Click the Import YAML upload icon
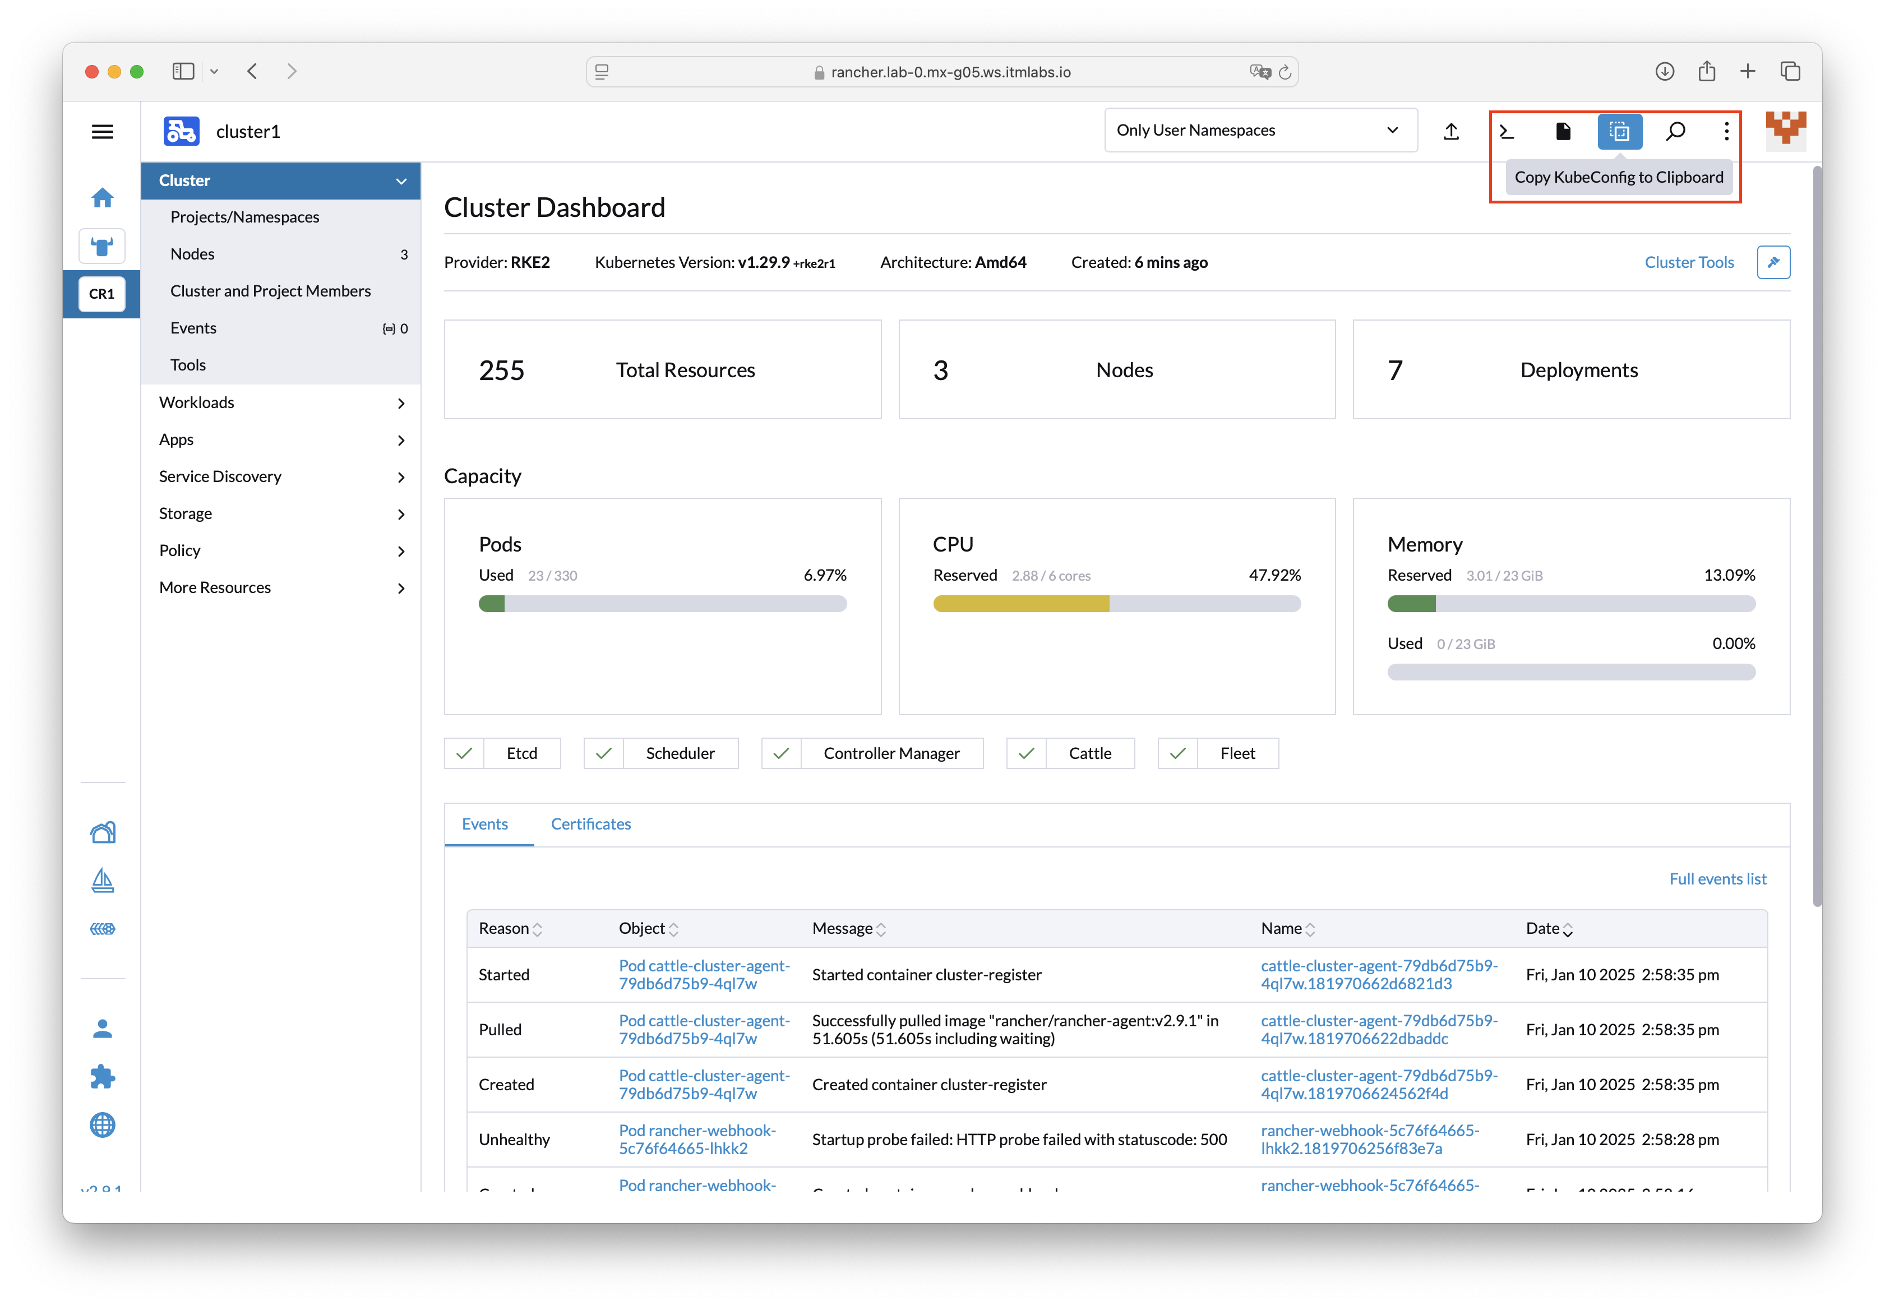1885x1306 pixels. point(1451,131)
